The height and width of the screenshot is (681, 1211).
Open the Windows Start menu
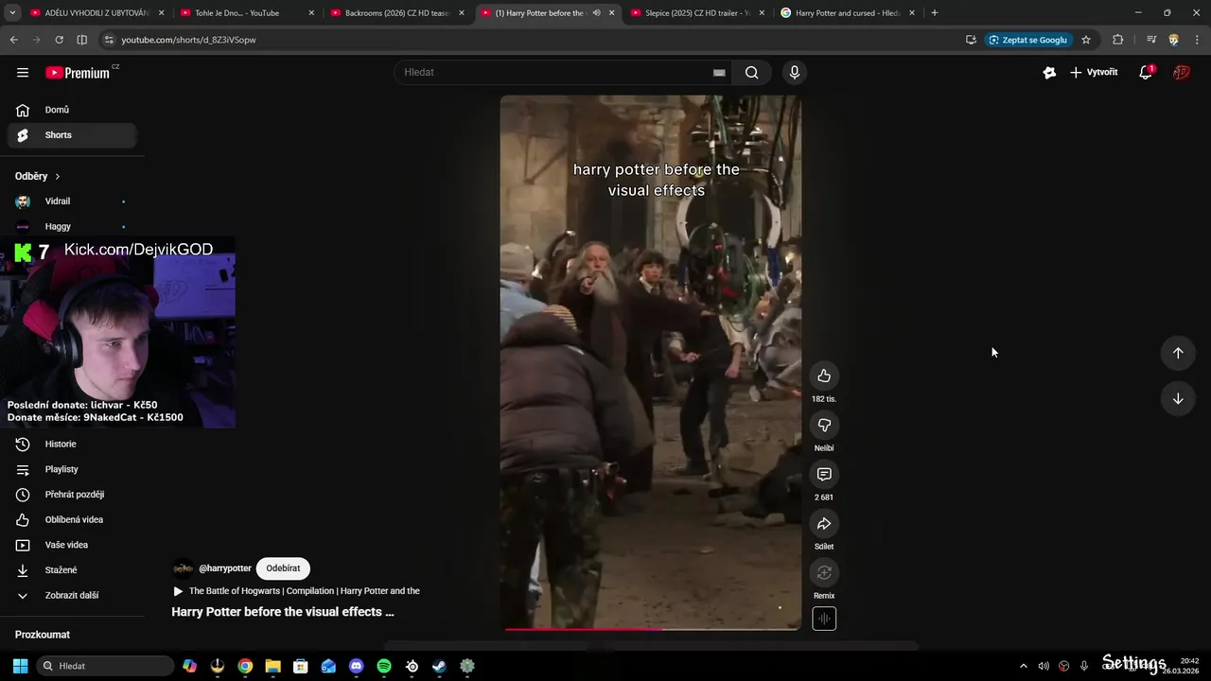click(20, 666)
